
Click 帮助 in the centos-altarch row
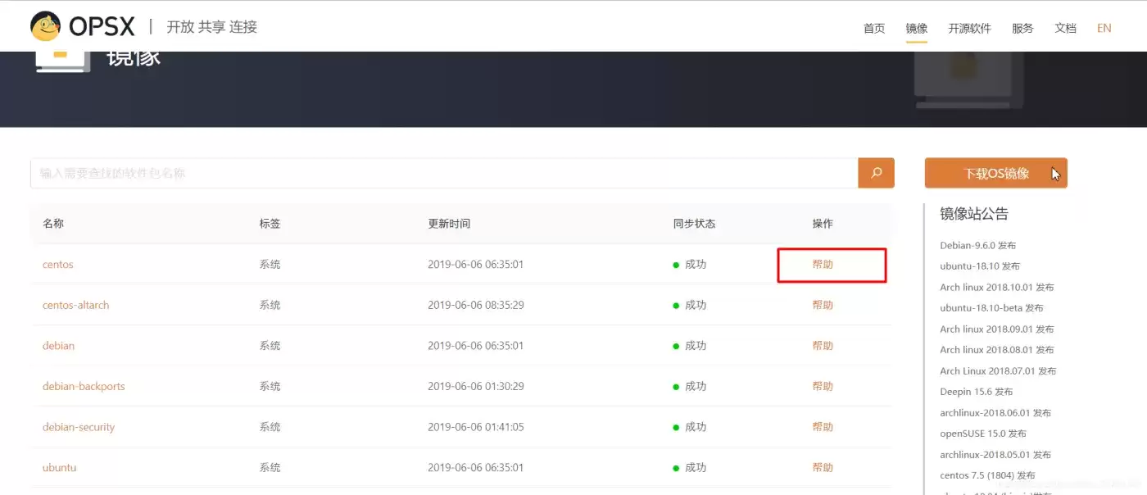pyautogui.click(x=823, y=305)
